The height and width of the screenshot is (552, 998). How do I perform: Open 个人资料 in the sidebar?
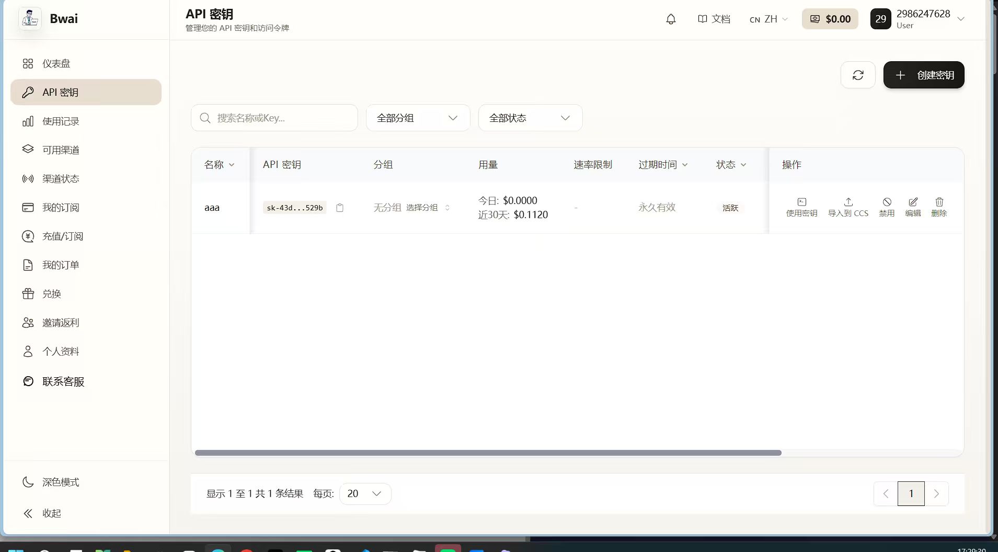(x=86, y=352)
